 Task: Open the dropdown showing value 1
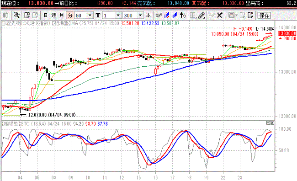click(118, 15)
